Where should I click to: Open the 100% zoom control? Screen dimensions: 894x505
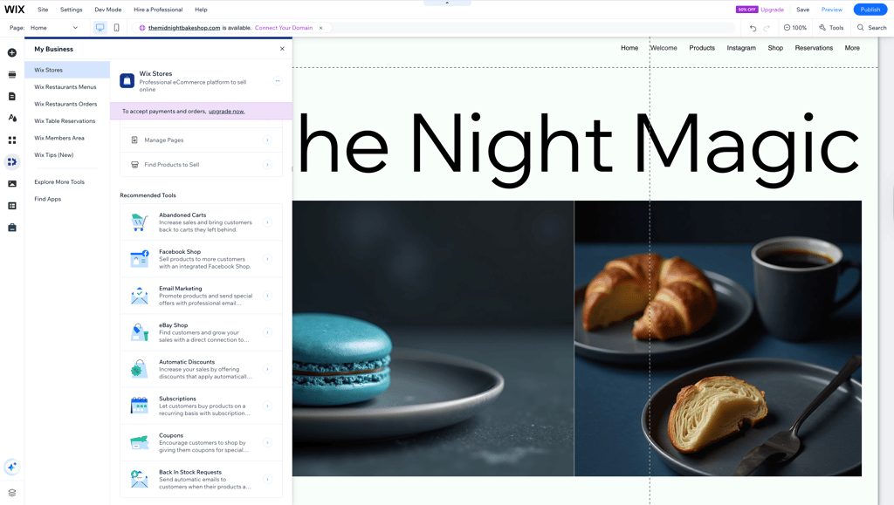[x=794, y=28]
